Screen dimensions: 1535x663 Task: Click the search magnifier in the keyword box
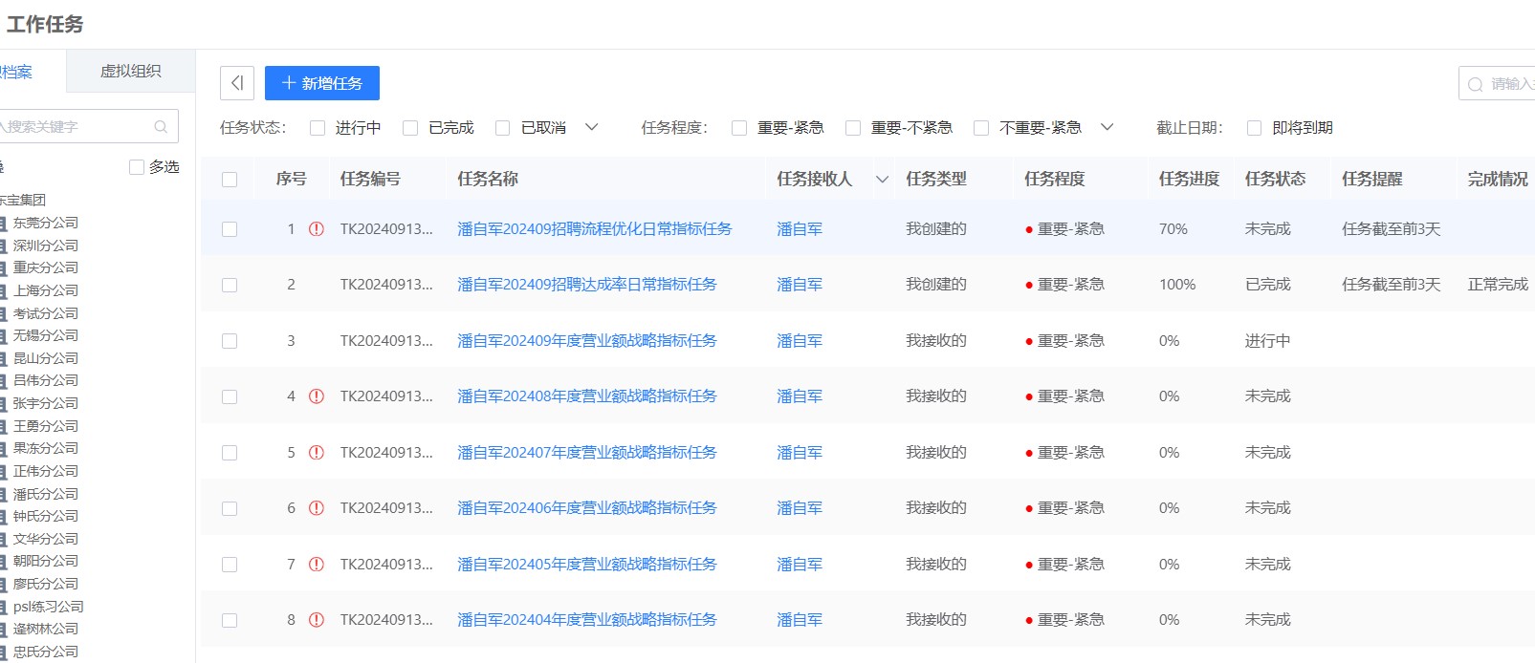pos(161,126)
